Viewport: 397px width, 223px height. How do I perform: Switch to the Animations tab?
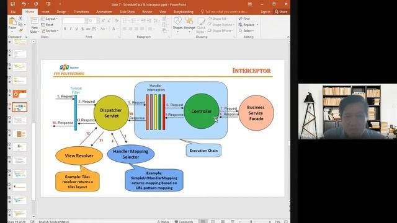pos(104,12)
